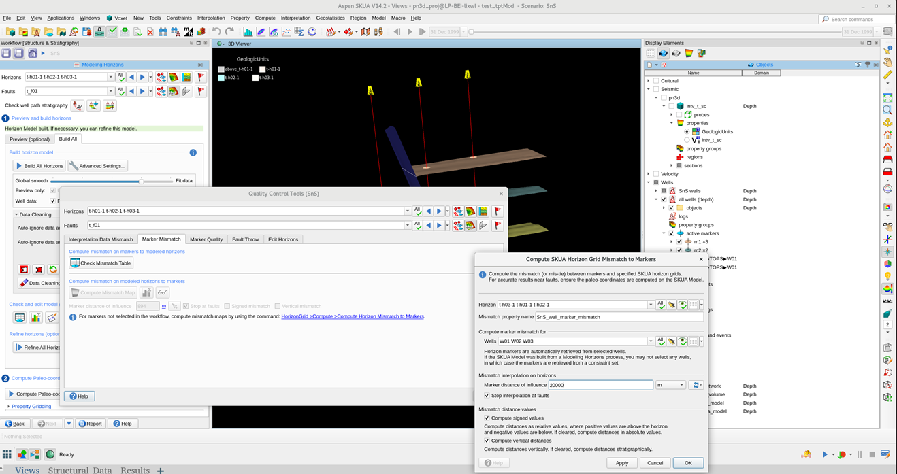Image resolution: width=897 pixels, height=474 pixels.
Task: Click the first Check well path stratigraphy icon
Action: 78,105
